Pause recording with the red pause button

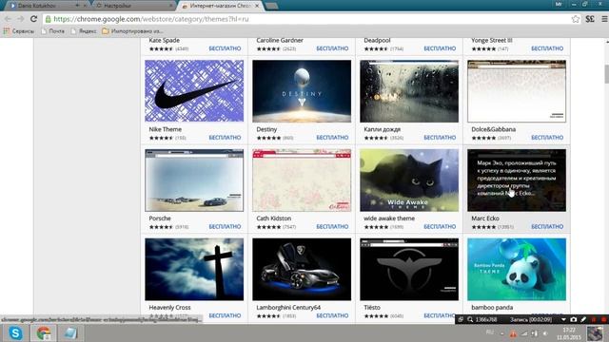(x=594, y=319)
